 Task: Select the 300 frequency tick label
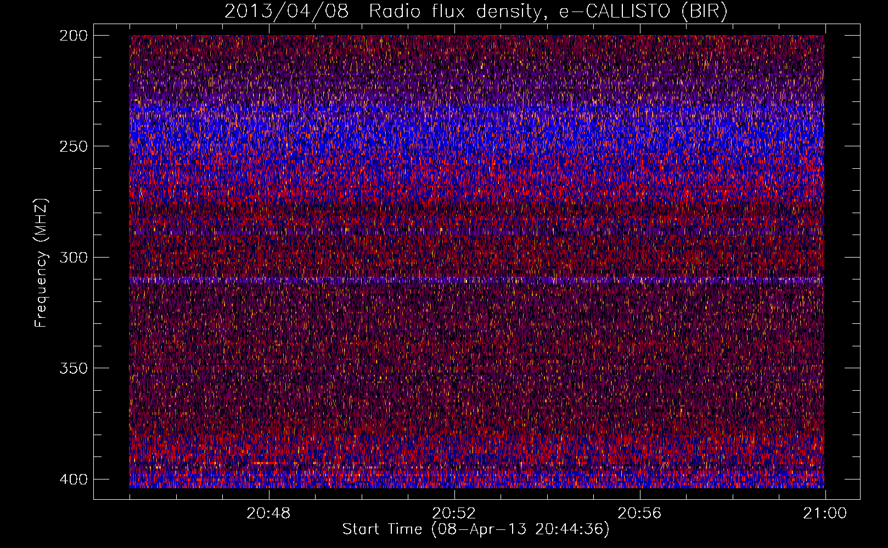click(x=73, y=258)
